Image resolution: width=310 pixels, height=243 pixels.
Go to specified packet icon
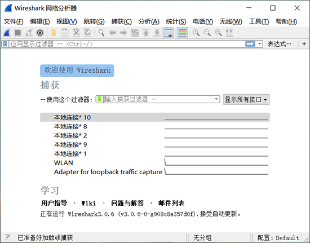(x=135, y=33)
